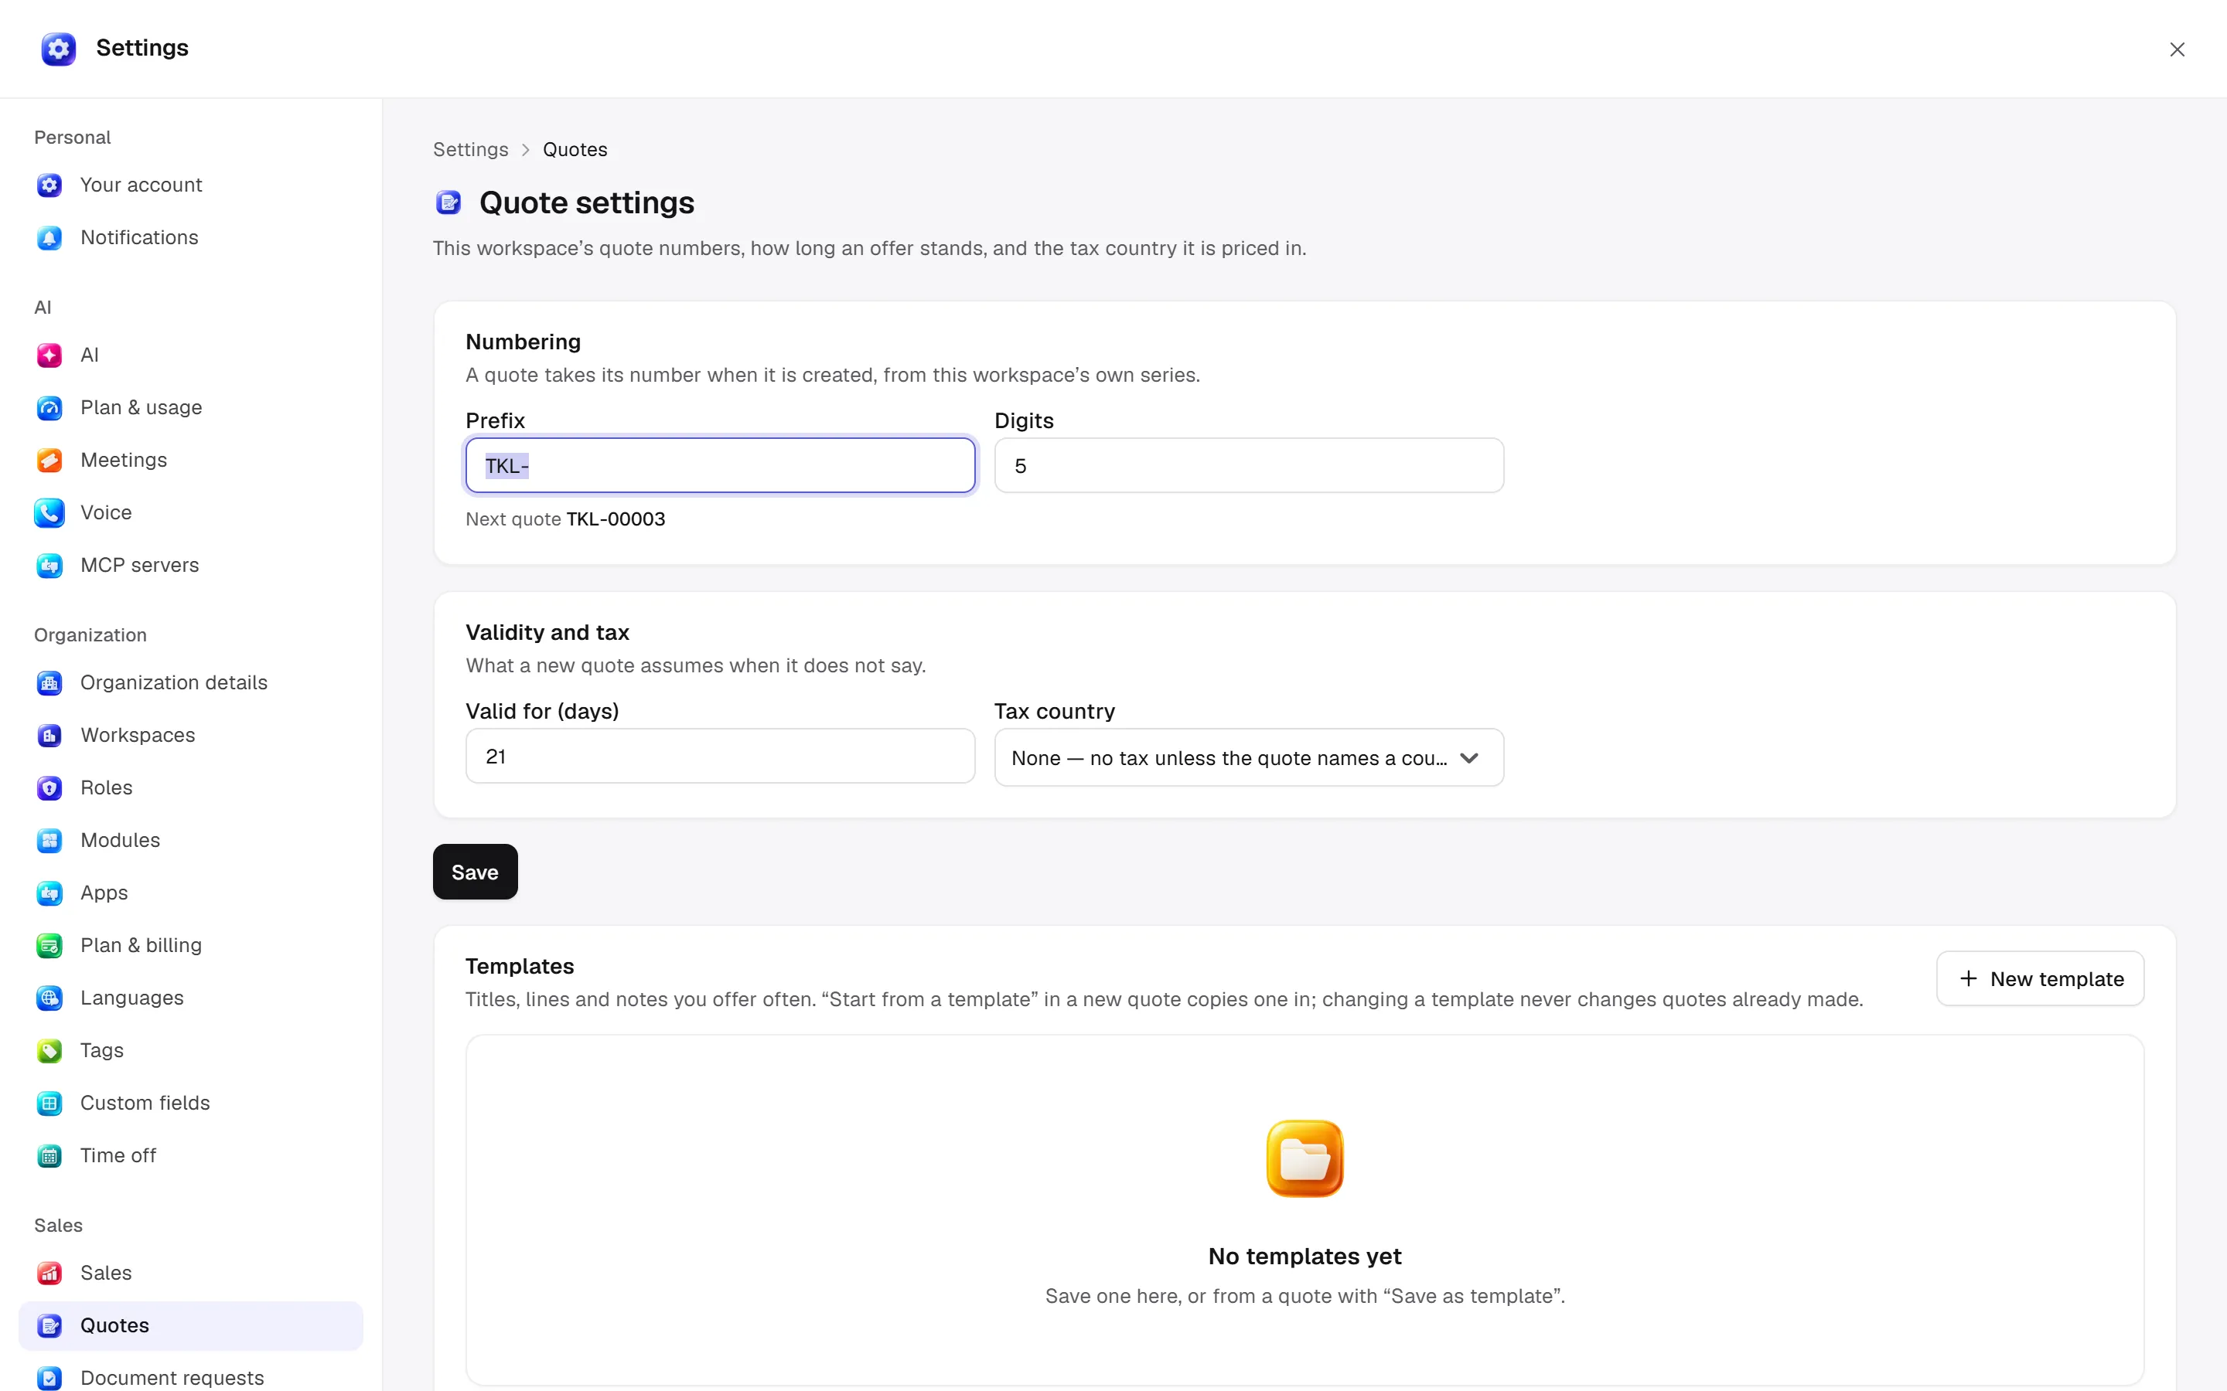Click the Notifications bell icon
Screen dimensions: 2227x1391
tap(49, 237)
